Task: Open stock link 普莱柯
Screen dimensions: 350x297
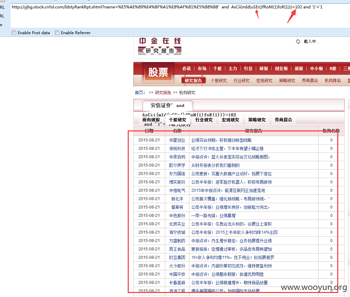Action: pos(177,207)
